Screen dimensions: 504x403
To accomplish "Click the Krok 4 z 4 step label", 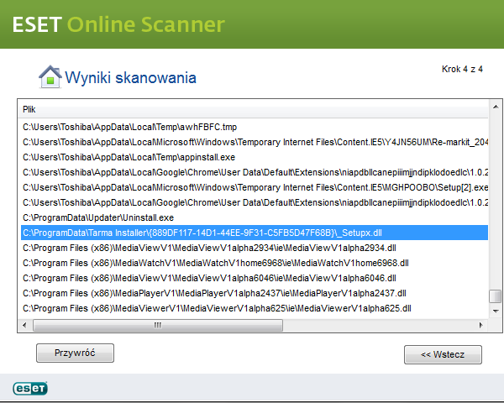I will click(x=462, y=69).
